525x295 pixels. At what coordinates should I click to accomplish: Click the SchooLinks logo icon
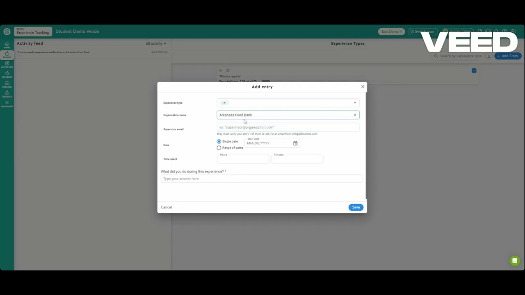click(x=7, y=32)
